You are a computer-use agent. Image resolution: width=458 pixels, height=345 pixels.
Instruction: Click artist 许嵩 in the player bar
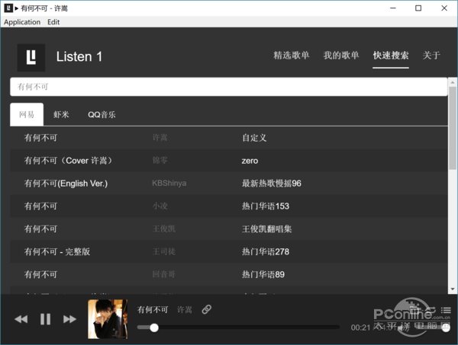(x=185, y=309)
